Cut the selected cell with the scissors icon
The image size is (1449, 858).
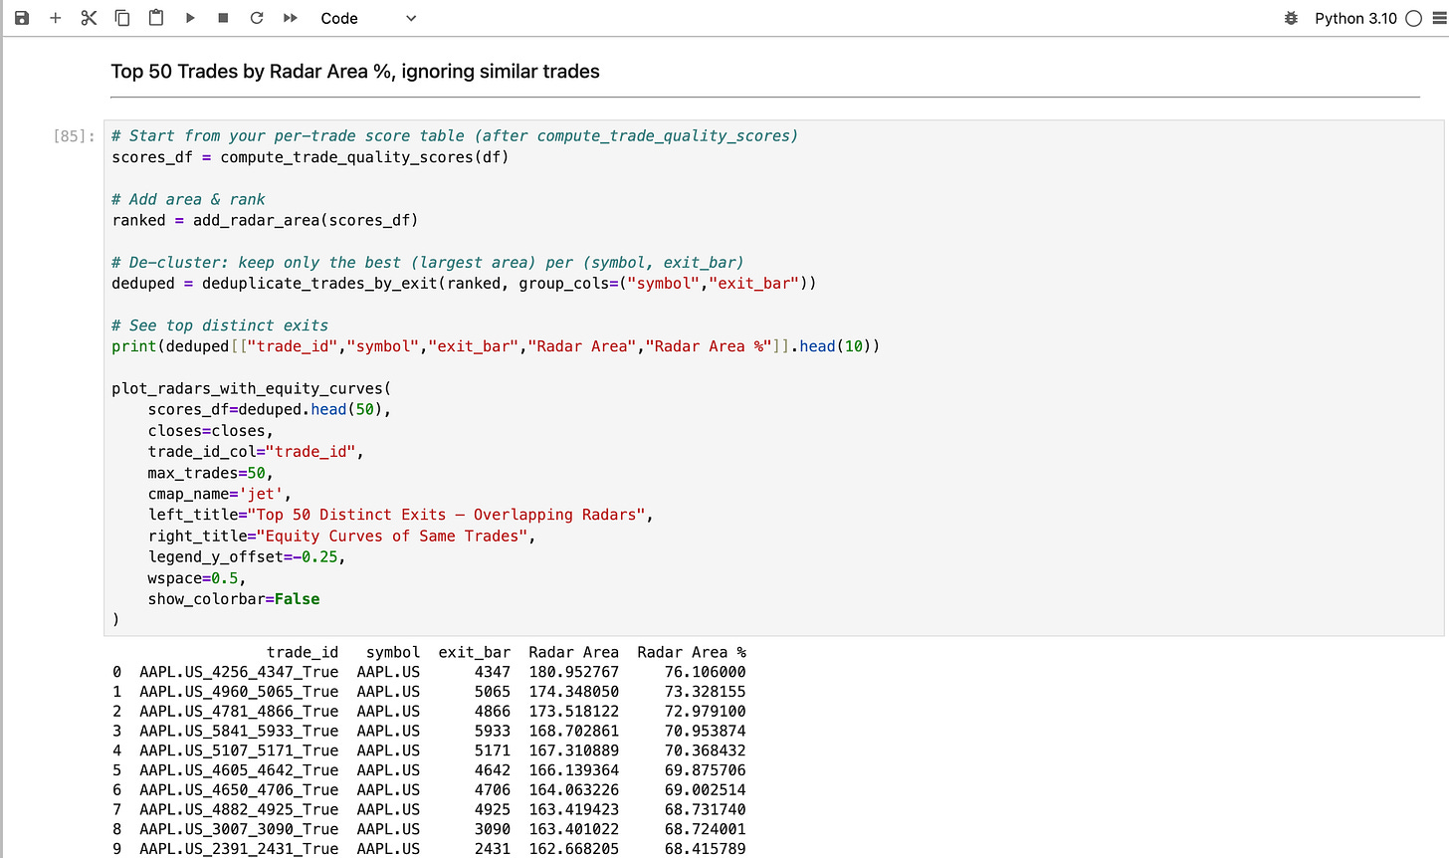click(x=89, y=18)
